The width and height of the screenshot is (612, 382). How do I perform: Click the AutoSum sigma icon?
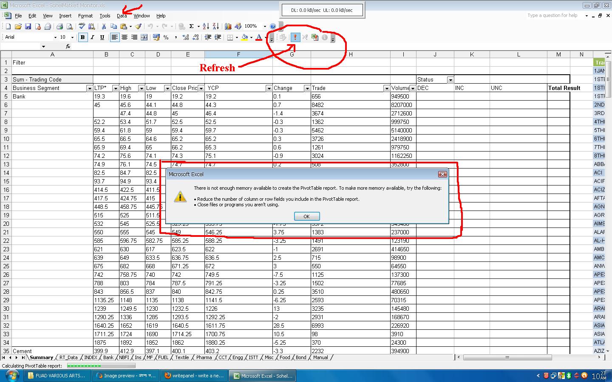coord(191,26)
